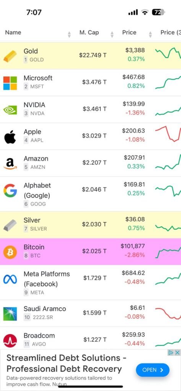Sort by Price column arrows
The height and width of the screenshot is (391, 181).
click(x=150, y=35)
